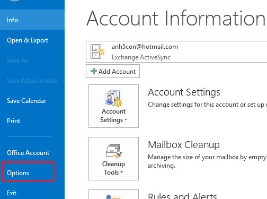Screen dimensions: 267x199
Task: Open the anh5con@hotmail.com account selector
Action: pyautogui.click(x=176, y=51)
